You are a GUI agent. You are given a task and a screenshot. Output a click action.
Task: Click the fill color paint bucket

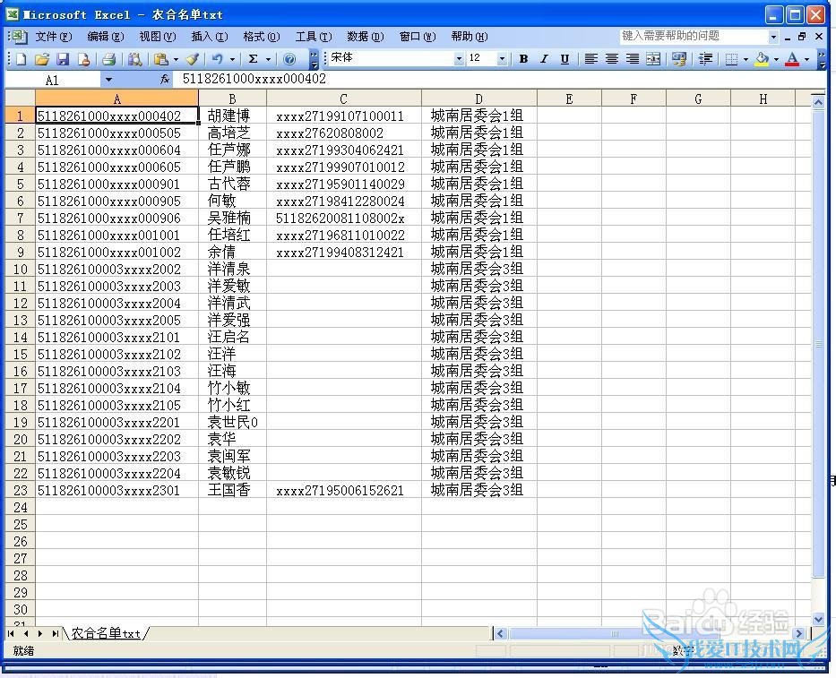pos(762,59)
